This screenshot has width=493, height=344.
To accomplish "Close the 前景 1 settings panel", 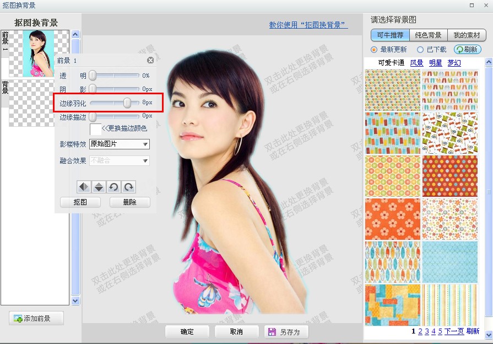I will [x=150, y=60].
